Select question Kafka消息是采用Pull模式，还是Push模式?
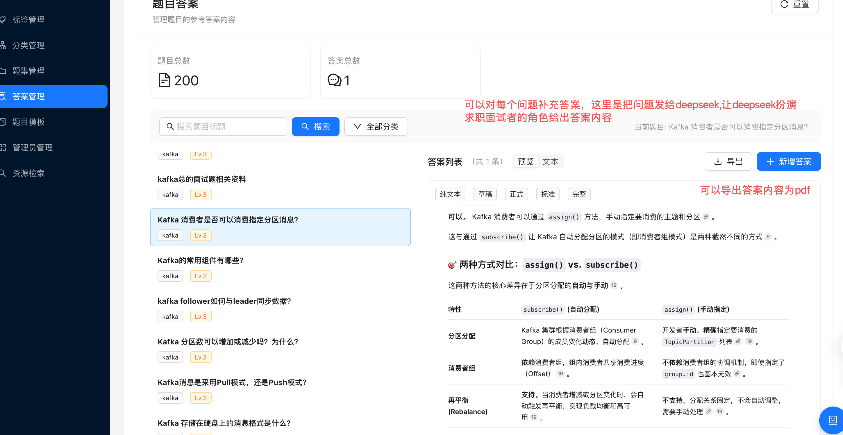Screen dimensions: 843x435 click(281, 390)
